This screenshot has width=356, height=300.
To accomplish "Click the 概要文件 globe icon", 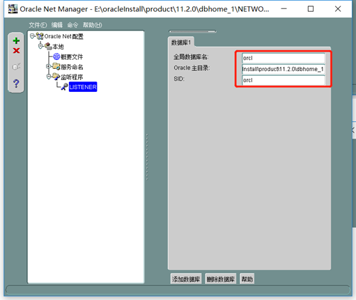I will 56,56.
